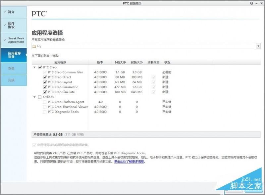Click the 下载大小 column header

tap(120, 62)
